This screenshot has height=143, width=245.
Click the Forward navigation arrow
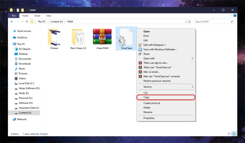pyautogui.click(x=18, y=21)
